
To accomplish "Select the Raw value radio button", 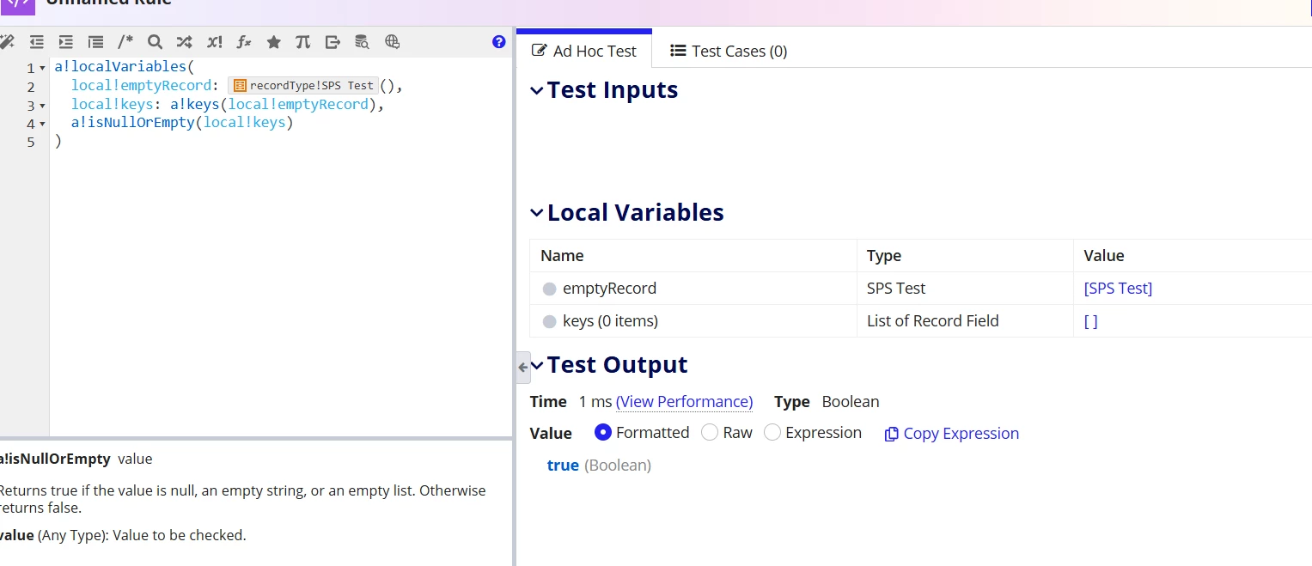I will tap(710, 432).
